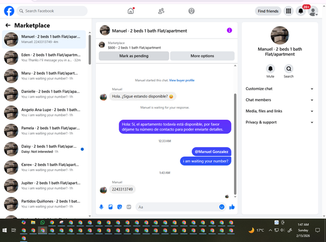The height and width of the screenshot is (242, 326).
Task: Click the conversation list scrollbar
Action: coord(89,49)
